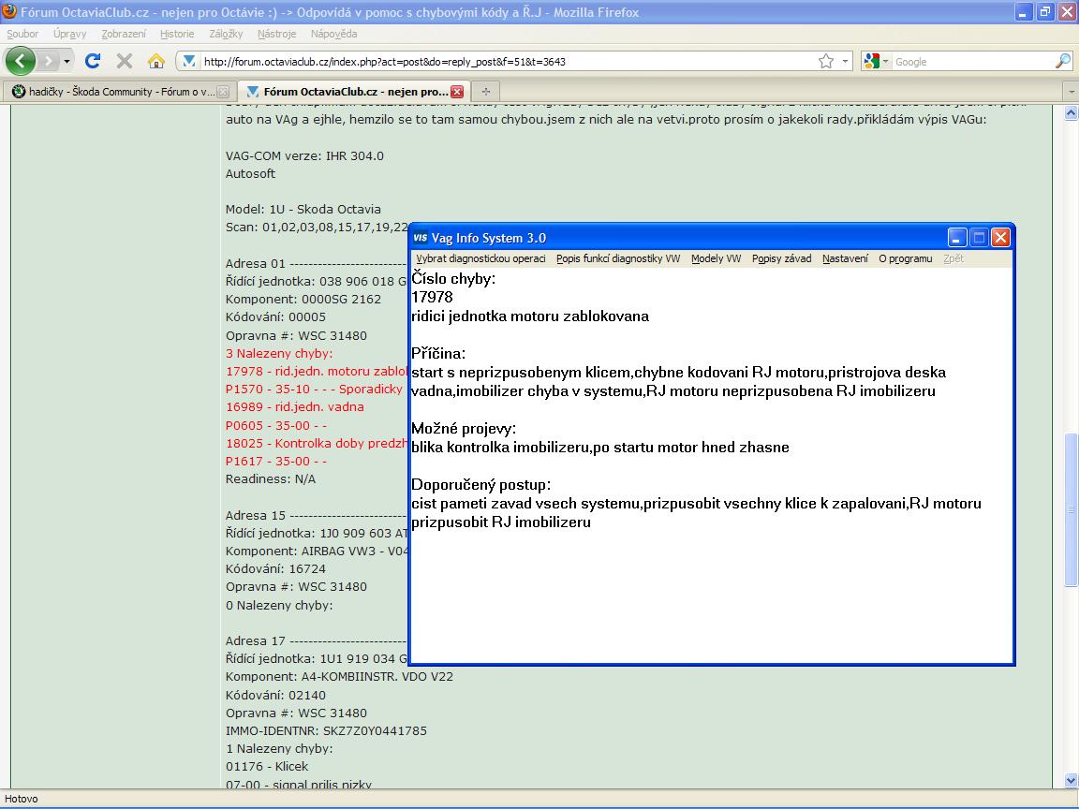This screenshot has width=1079, height=809.
Task: Click the URL address bar
Action: [506, 62]
